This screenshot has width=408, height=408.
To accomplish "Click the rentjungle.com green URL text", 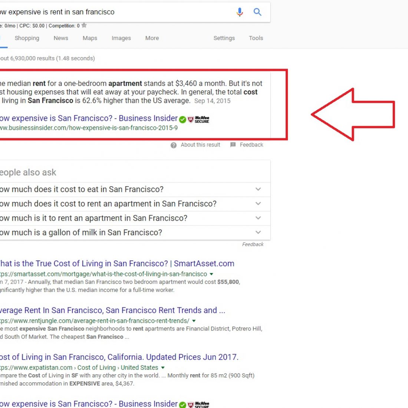I will 95,321.
